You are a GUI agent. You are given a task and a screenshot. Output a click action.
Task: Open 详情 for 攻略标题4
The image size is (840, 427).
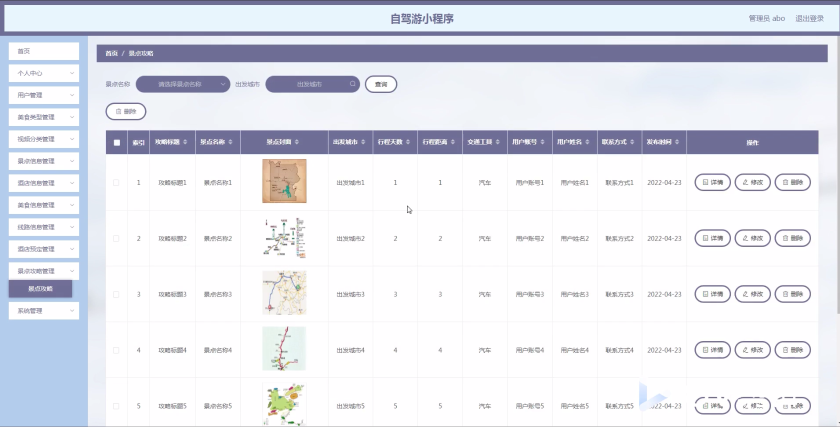(712, 350)
